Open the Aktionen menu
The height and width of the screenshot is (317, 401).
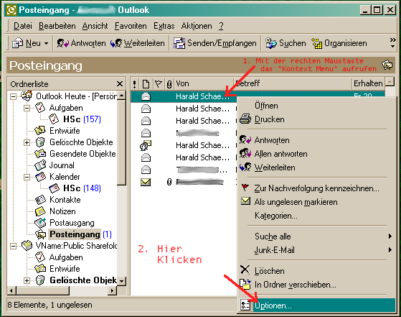(x=197, y=26)
